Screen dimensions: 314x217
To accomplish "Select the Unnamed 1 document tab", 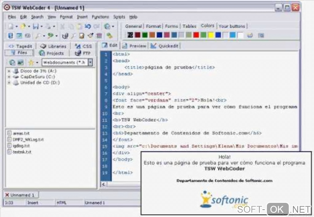I will (x=21, y=195).
